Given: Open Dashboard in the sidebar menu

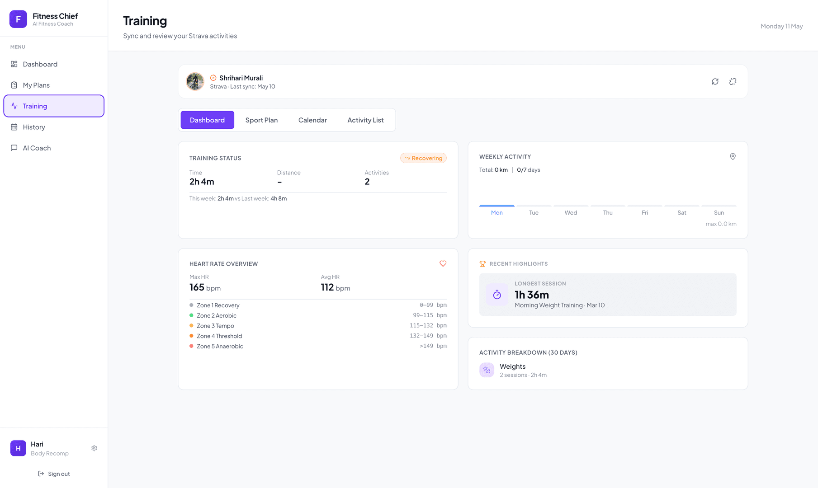Looking at the screenshot, I should pos(54,64).
